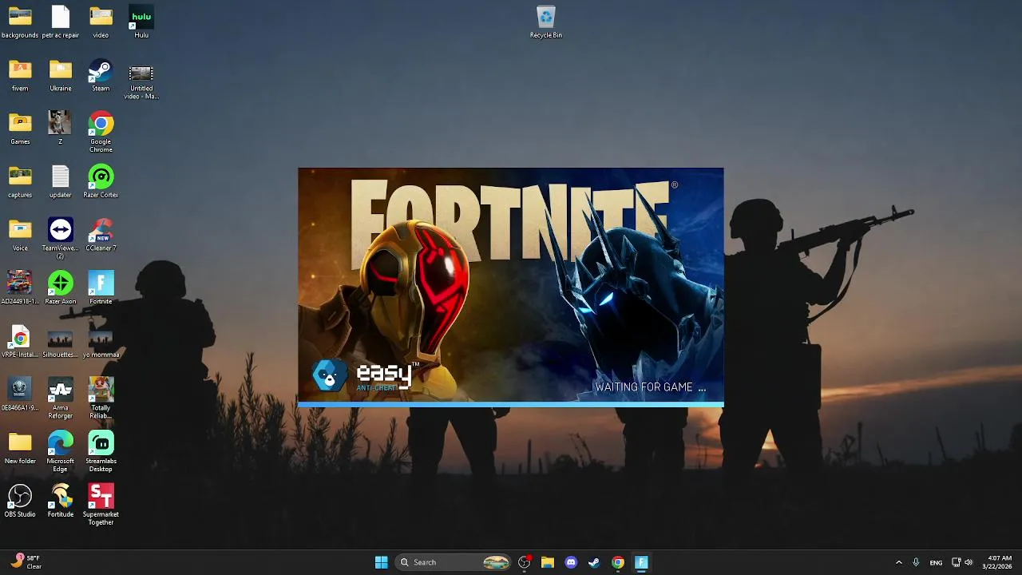Image resolution: width=1022 pixels, height=575 pixels.
Task: Select the Untitled video file icon
Action: tap(141, 80)
